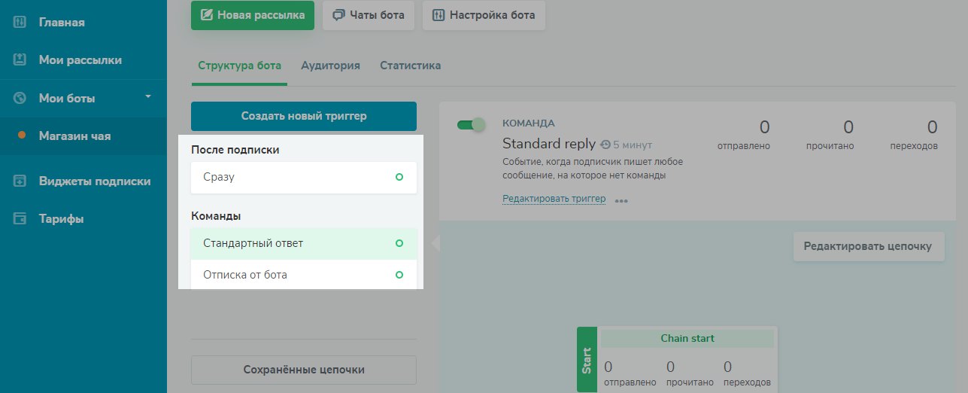The width and height of the screenshot is (968, 393).
Task: Toggle the Отписка от бота status circle
Action: coord(399,275)
